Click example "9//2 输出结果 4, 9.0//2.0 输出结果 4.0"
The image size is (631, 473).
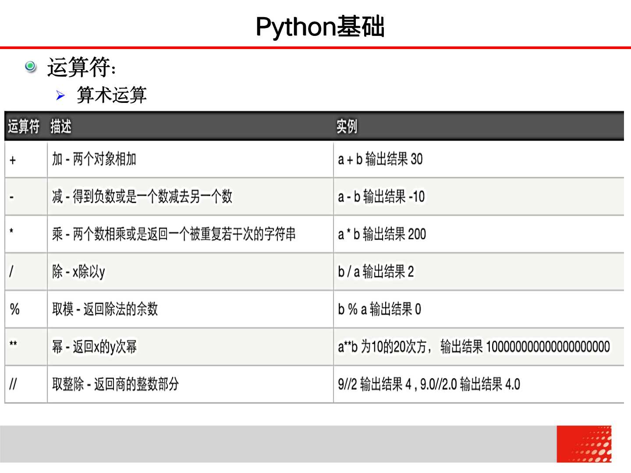429,384
